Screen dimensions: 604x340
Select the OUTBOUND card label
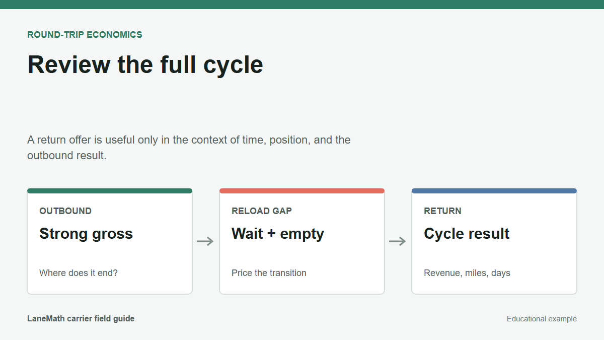click(65, 211)
